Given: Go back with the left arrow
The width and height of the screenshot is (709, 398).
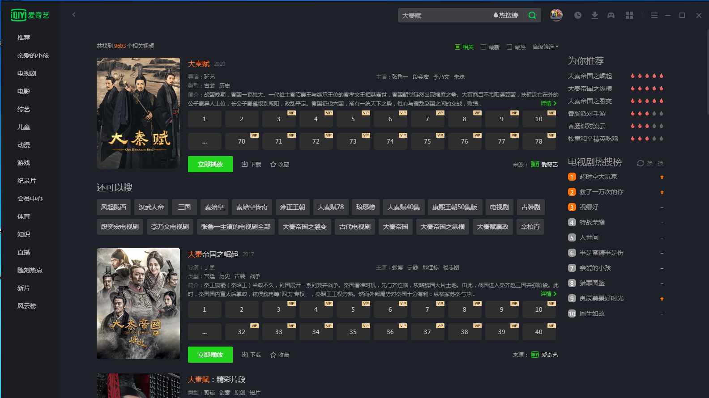Looking at the screenshot, I should (74, 15).
